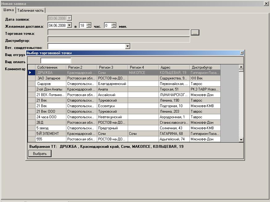
Task: Click the address cell Ленина, 203
Action: [174, 111]
